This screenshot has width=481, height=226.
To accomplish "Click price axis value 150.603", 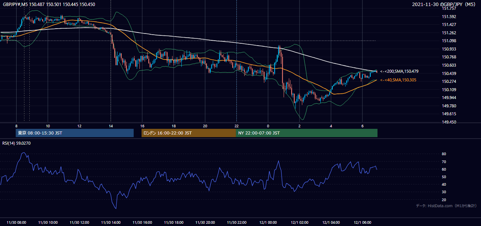I will 449,65.
